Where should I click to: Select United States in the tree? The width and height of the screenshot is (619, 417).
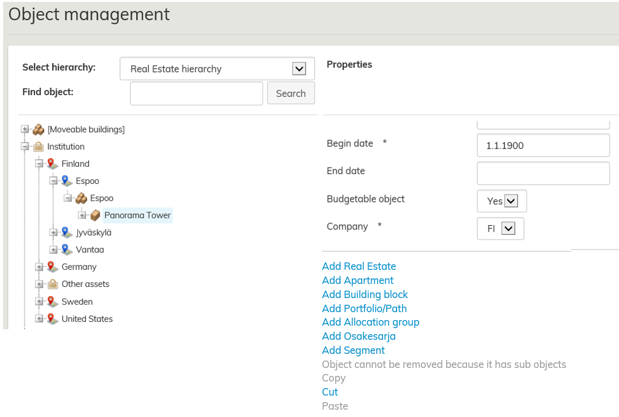(x=87, y=319)
